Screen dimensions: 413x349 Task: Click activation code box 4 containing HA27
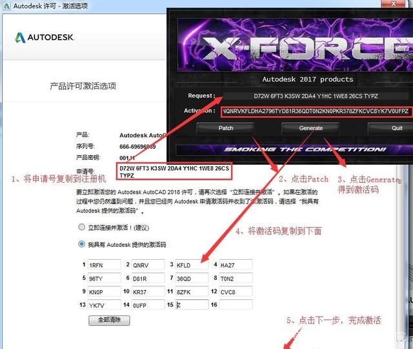(x=236, y=265)
